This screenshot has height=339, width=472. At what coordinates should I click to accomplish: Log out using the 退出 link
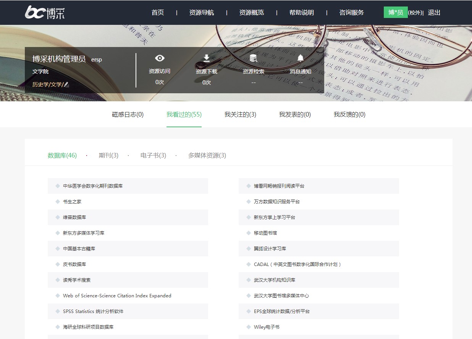[x=434, y=13]
